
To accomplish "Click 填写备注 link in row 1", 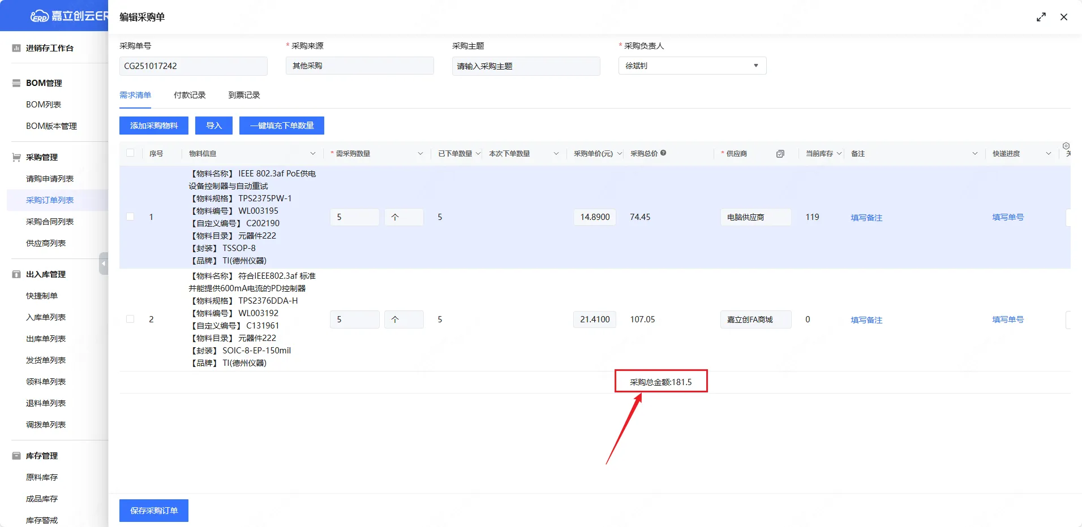I will click(866, 218).
